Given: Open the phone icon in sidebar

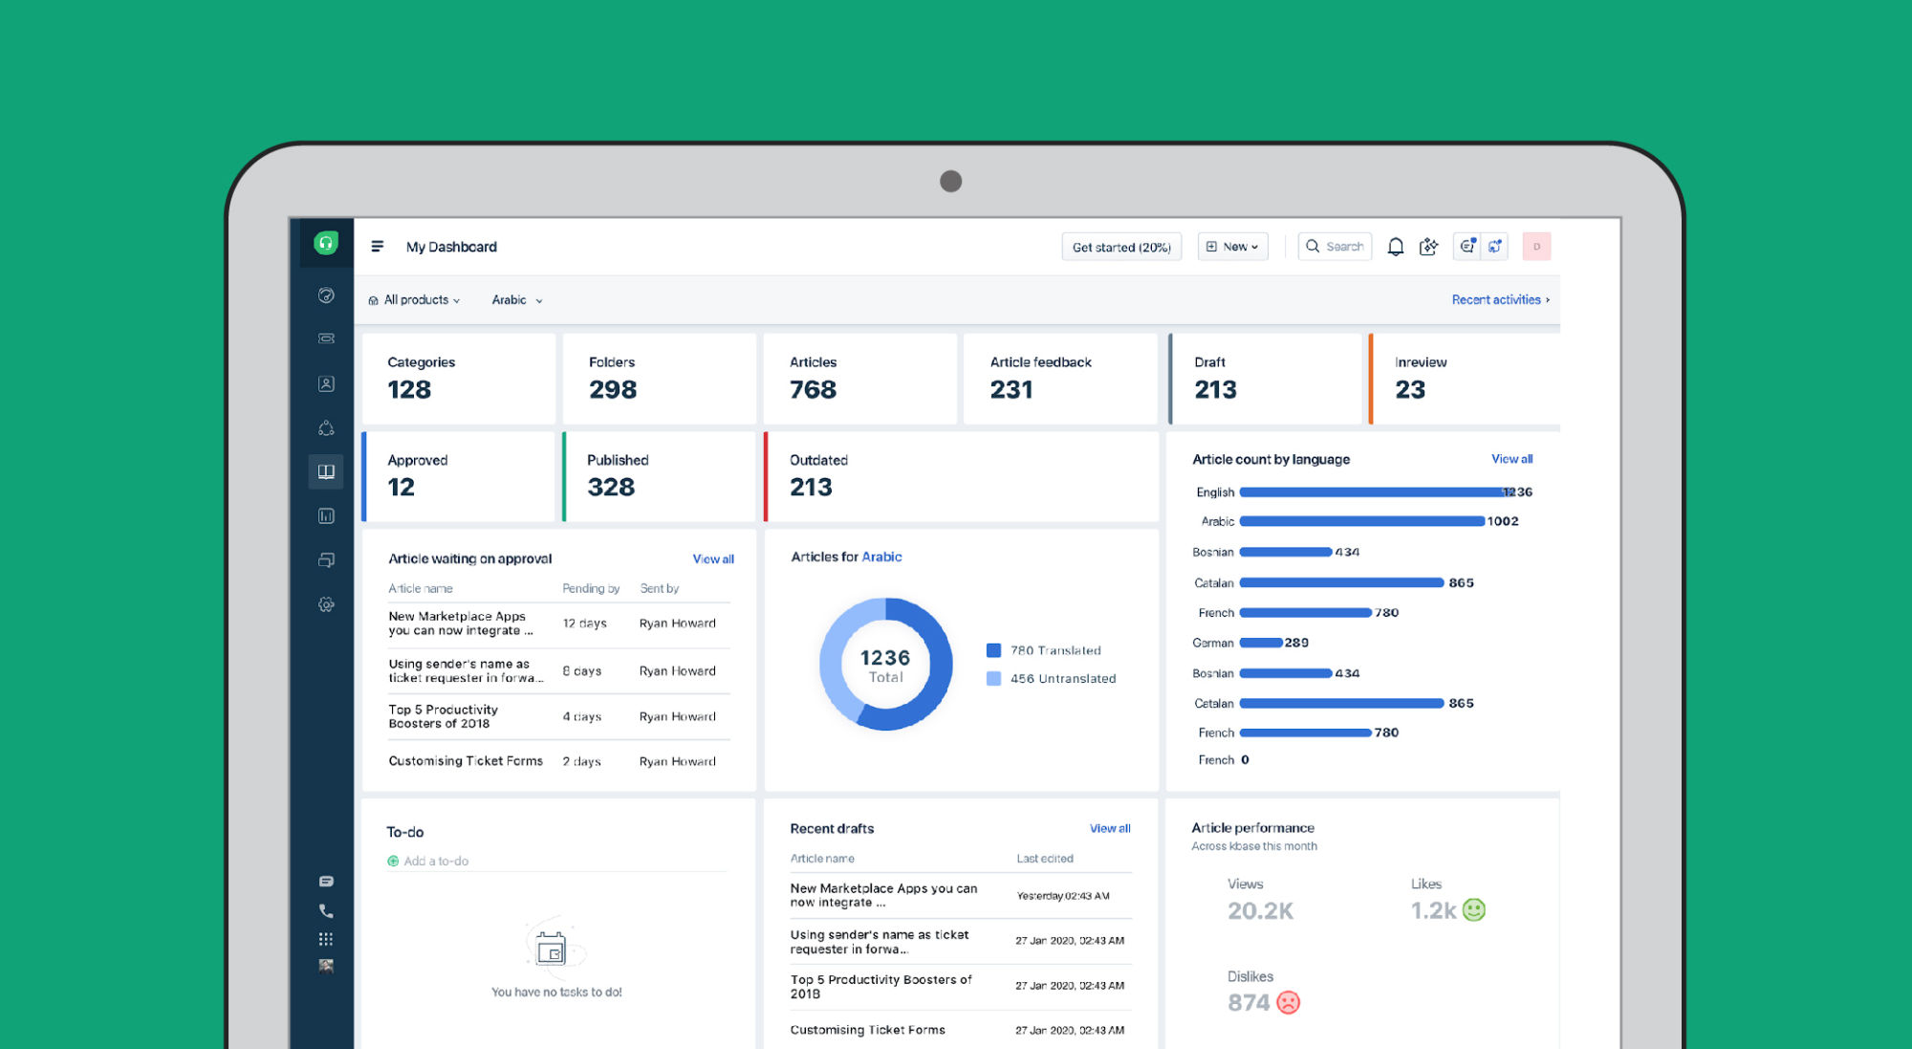Looking at the screenshot, I should (326, 911).
